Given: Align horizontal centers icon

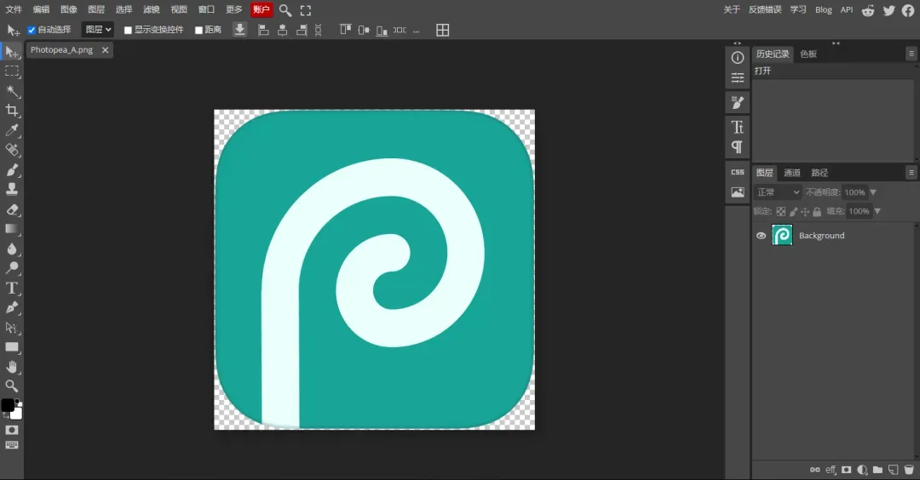Looking at the screenshot, I should (x=282, y=30).
